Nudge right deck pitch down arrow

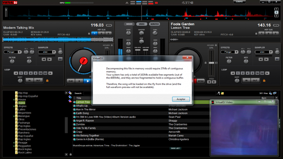(x=209, y=82)
